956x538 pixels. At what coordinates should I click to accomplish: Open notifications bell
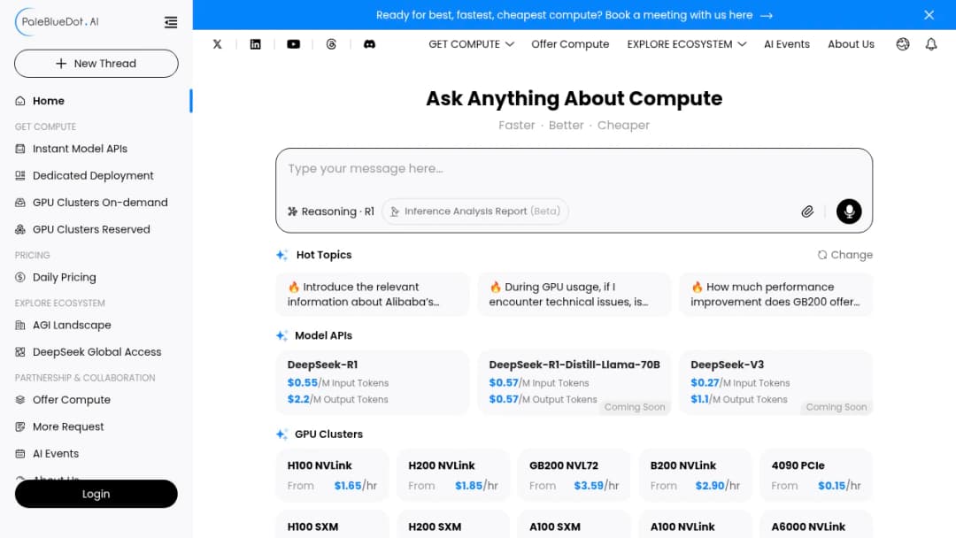[931, 44]
